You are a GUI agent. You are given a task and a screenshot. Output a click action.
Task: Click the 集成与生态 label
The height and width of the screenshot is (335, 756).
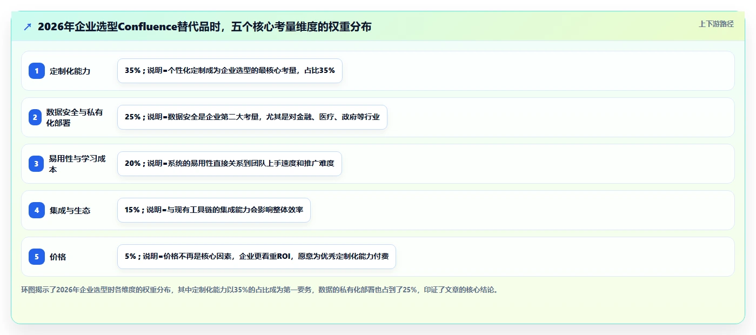tap(70, 210)
